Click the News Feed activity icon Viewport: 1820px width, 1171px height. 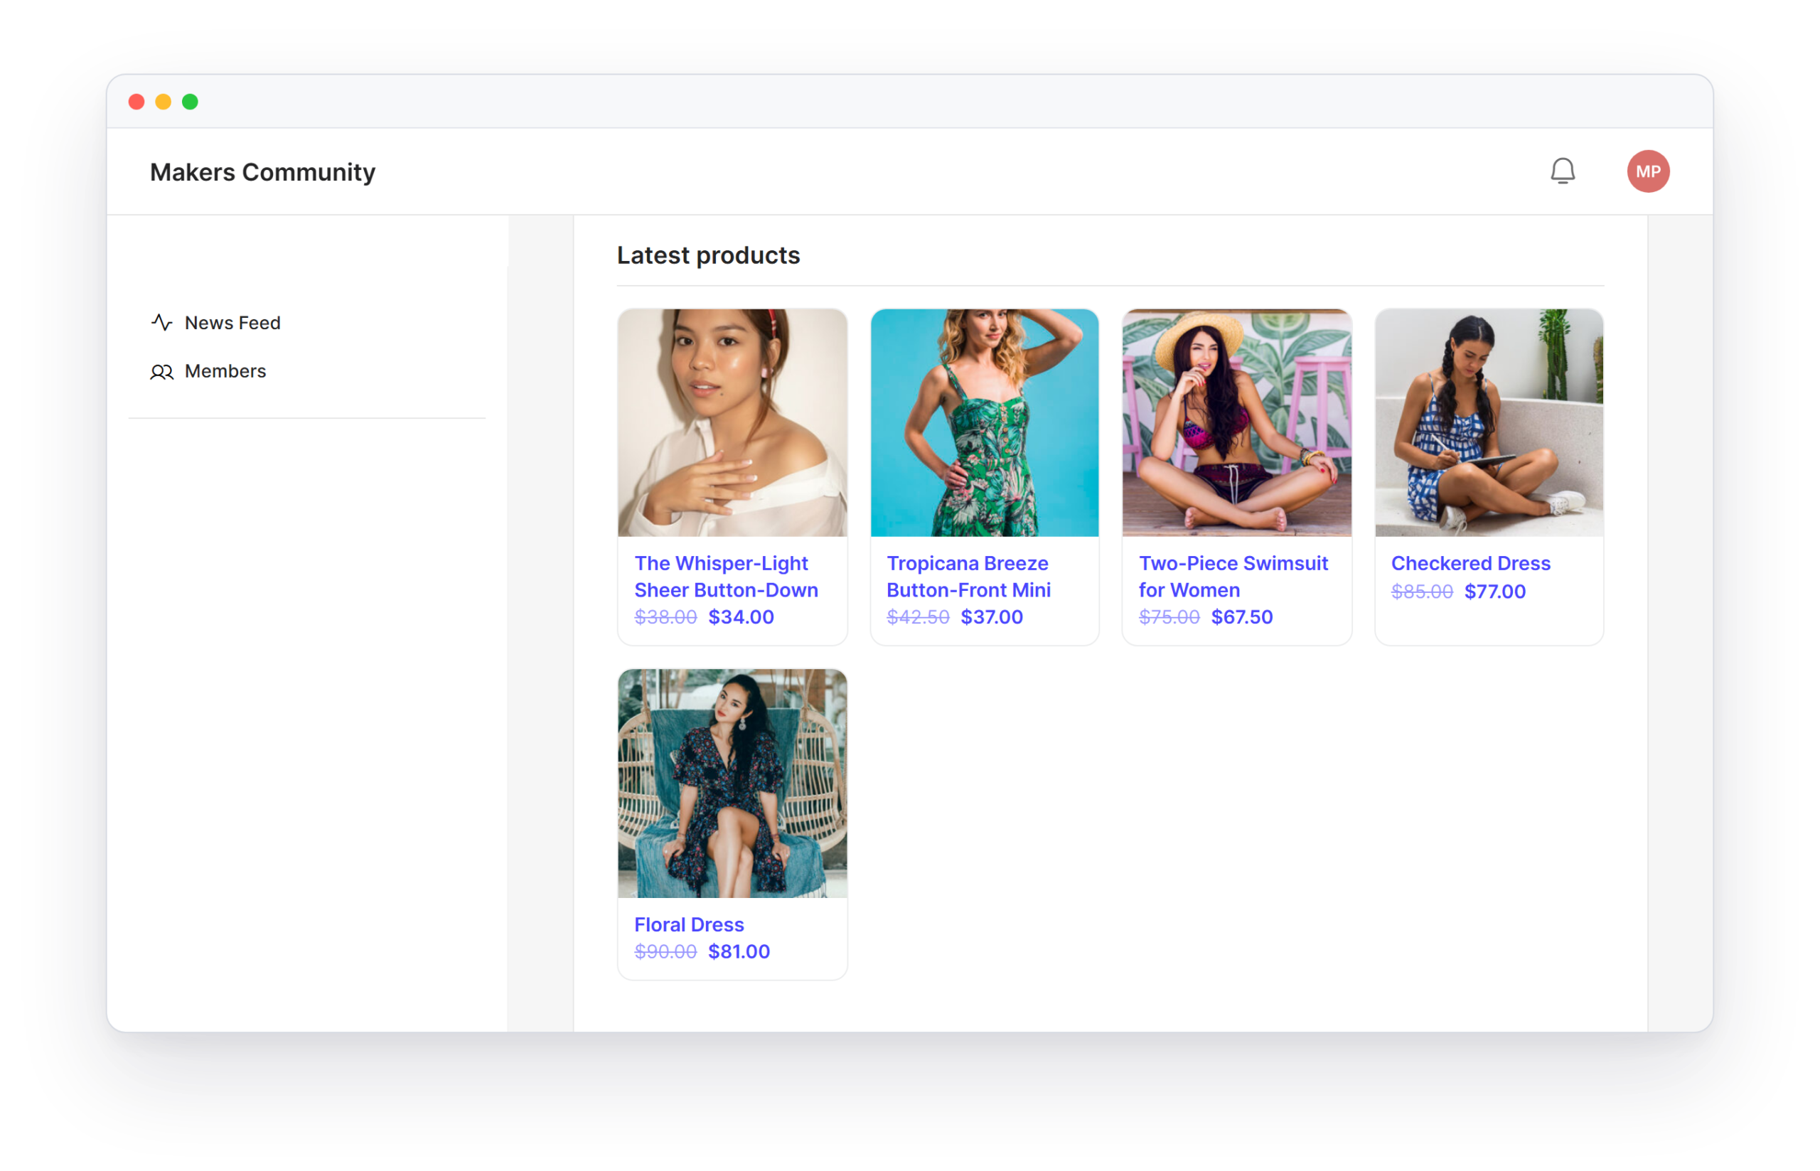(161, 322)
